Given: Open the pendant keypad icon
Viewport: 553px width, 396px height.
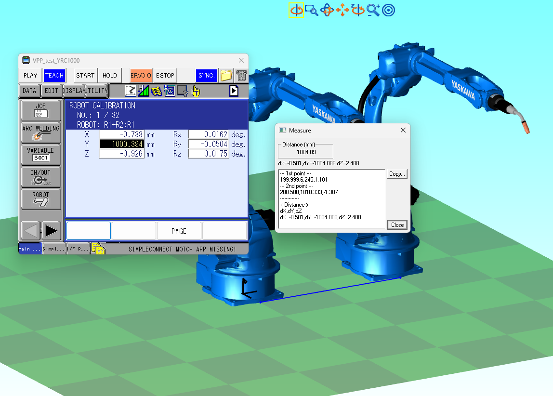Looking at the screenshot, I should point(241,76).
